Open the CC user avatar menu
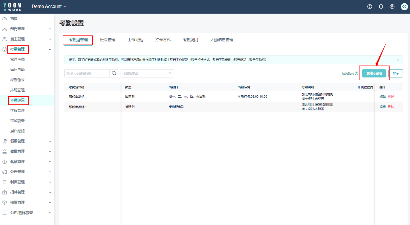Viewport: 410px width, 225px height. click(404, 7)
